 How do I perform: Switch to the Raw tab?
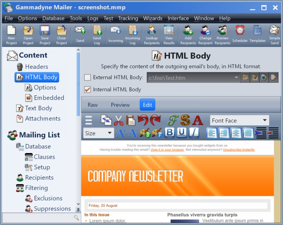tap(92, 105)
